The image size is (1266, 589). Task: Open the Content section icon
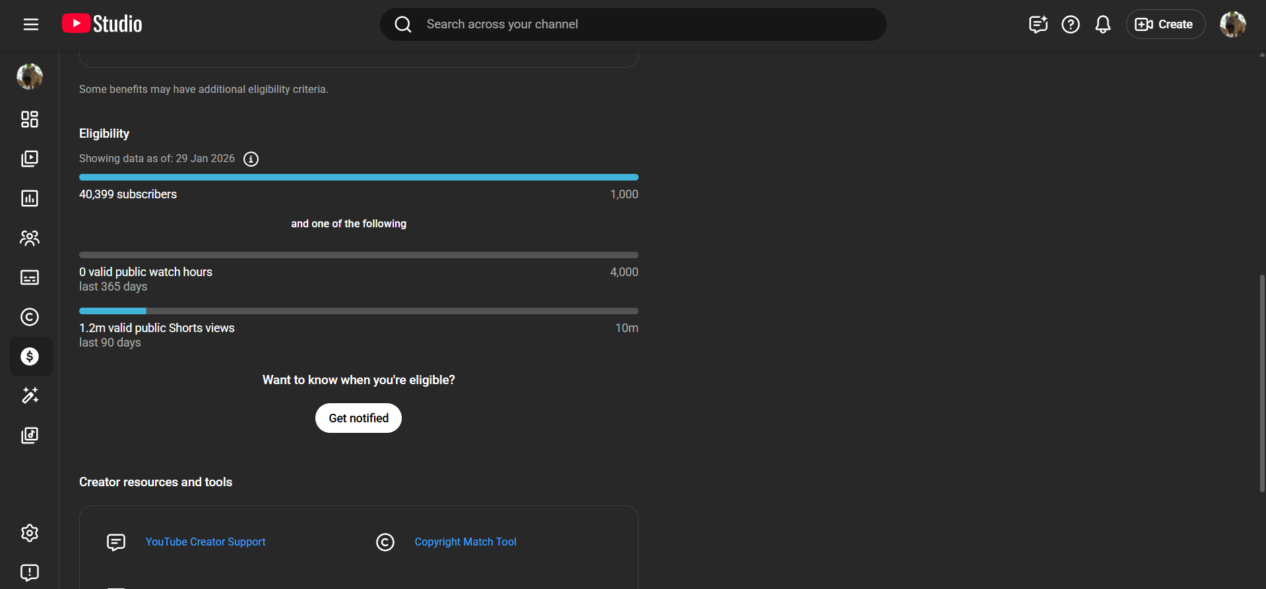[30, 159]
